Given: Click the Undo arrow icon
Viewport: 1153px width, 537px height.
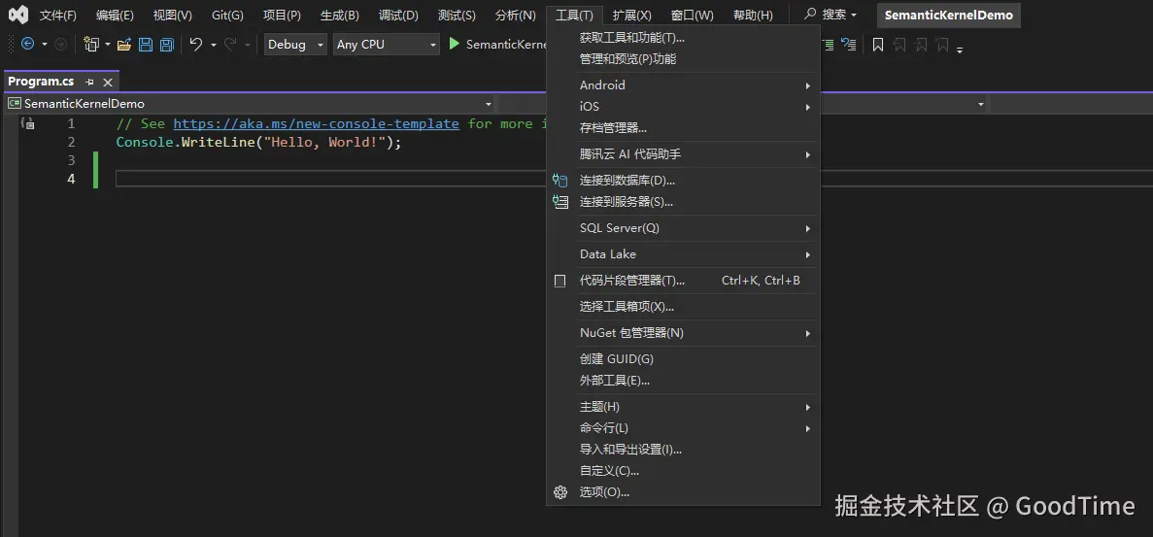Looking at the screenshot, I should [x=195, y=44].
